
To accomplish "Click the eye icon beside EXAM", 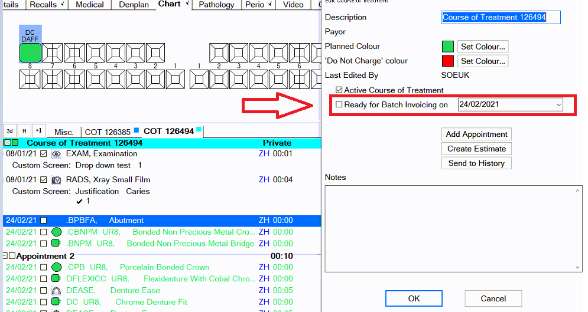I will (x=57, y=154).
